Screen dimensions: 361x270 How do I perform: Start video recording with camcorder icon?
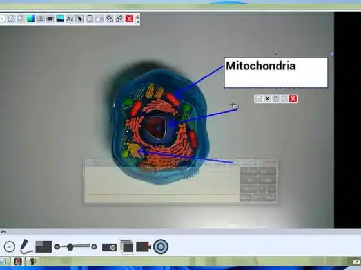pyautogui.click(x=144, y=247)
